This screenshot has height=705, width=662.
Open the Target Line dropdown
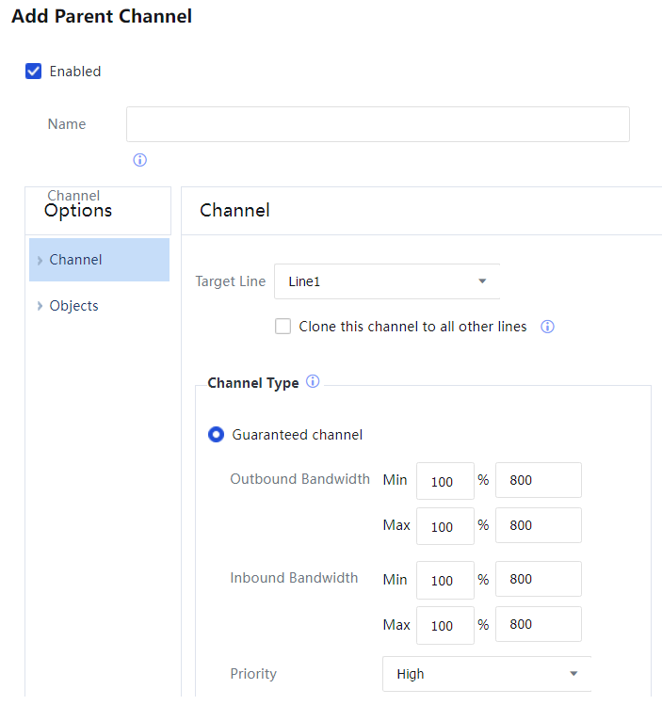(x=387, y=281)
